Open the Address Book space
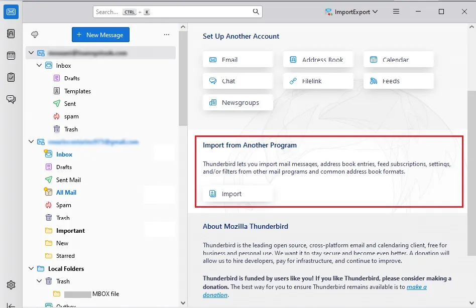This screenshot has width=476, height=308. 11,34
